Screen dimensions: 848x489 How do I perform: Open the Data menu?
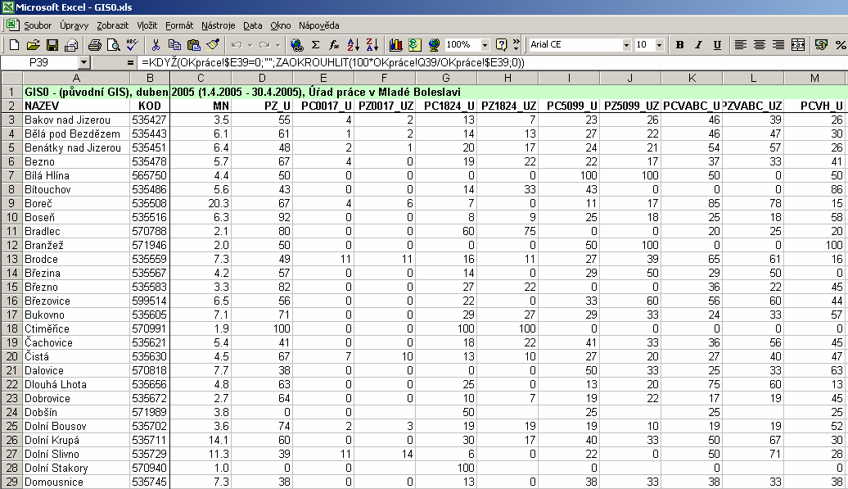253,25
